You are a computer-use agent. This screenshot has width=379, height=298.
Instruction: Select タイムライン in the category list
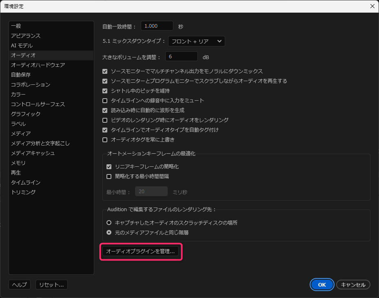point(26,183)
